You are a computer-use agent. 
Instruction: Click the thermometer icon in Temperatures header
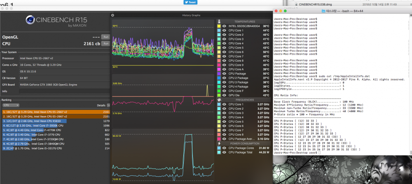(x=220, y=22)
